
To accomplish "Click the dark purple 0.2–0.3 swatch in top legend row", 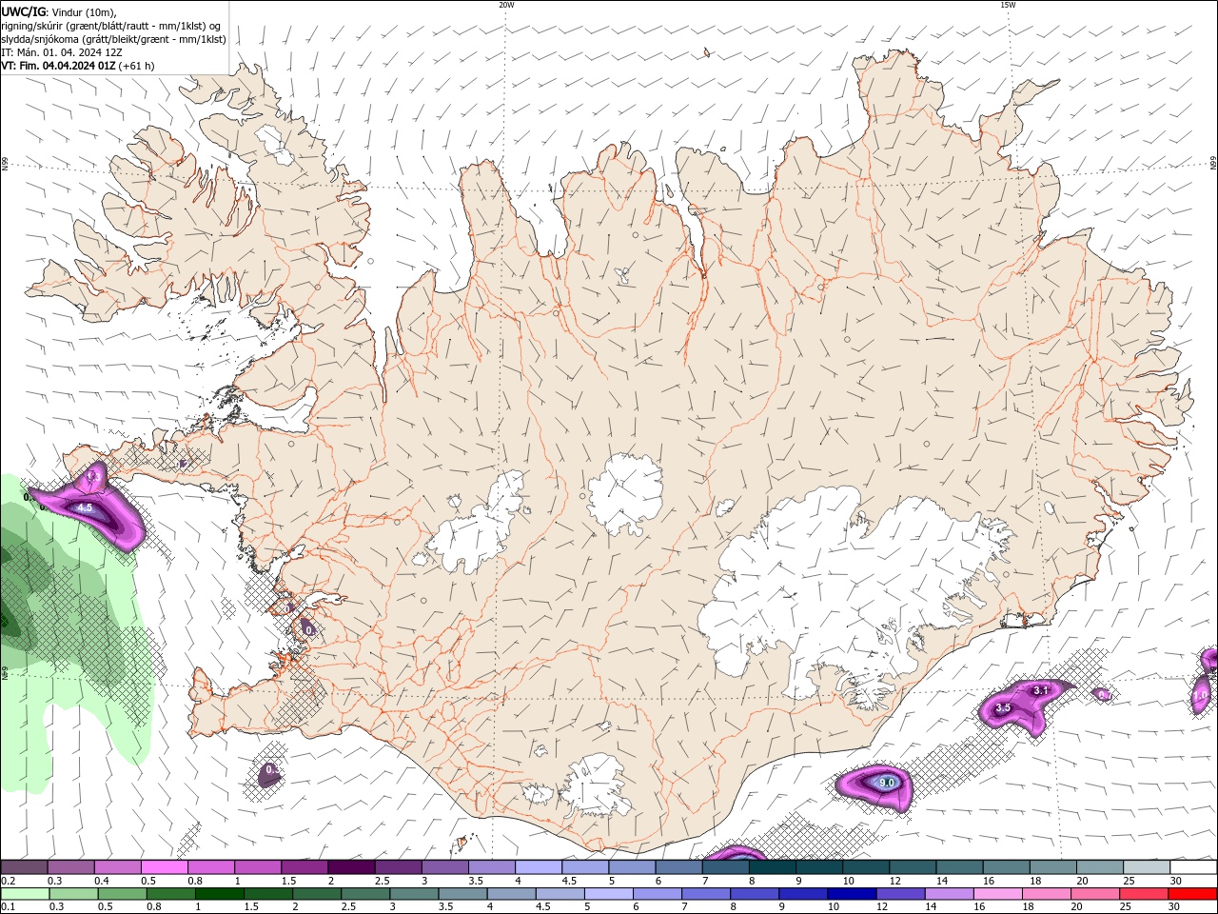I will tap(24, 867).
